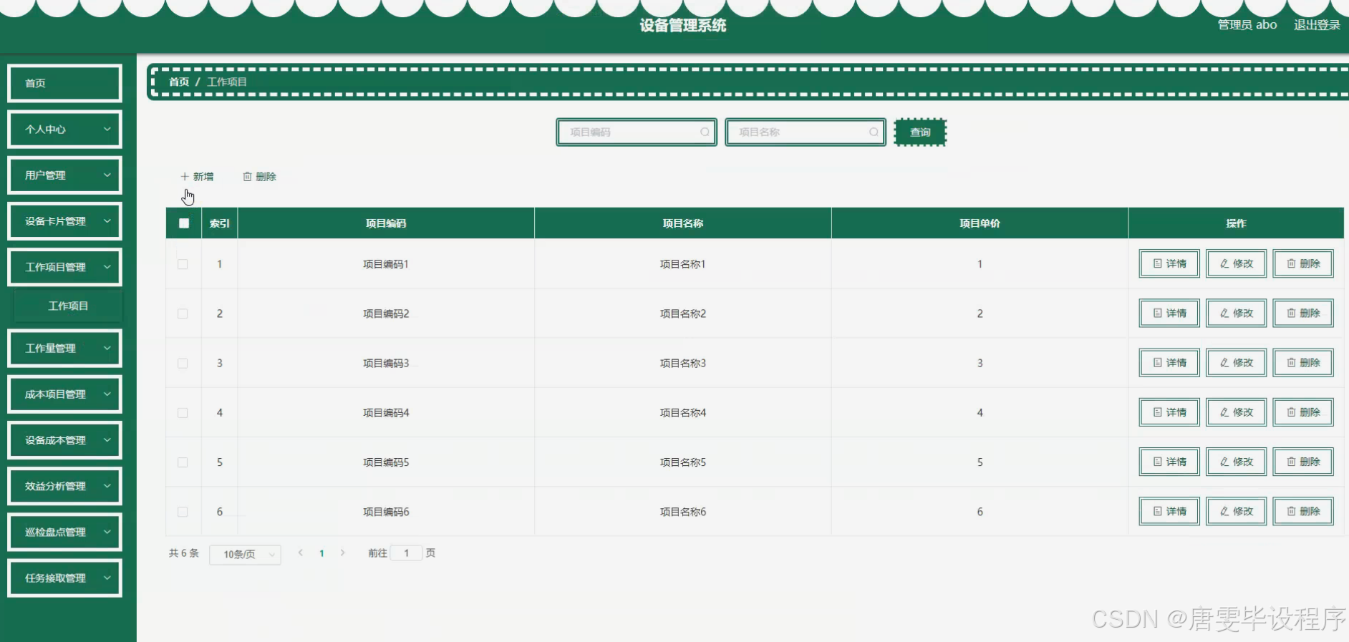Image resolution: width=1349 pixels, height=642 pixels.
Task: Click 详情 button for 项目编码1 row
Action: click(1169, 263)
